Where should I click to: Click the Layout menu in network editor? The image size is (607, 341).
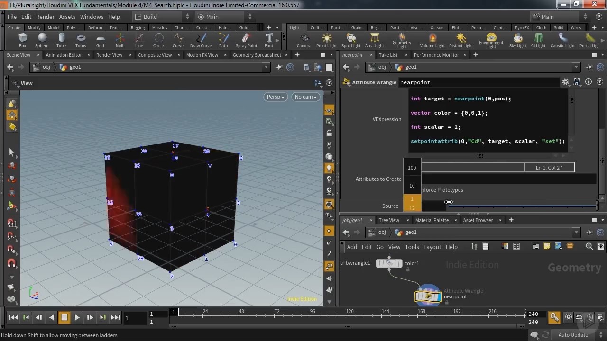tap(432, 247)
